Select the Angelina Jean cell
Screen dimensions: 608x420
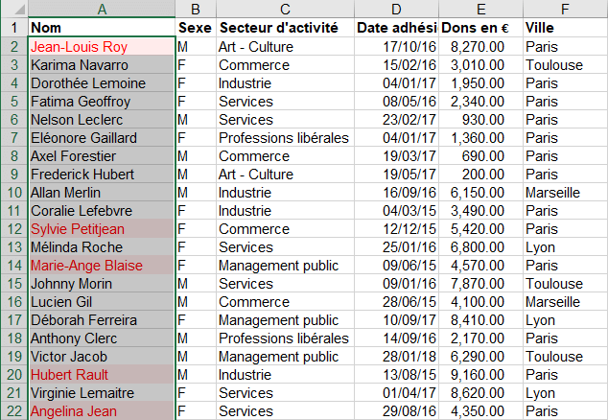click(x=101, y=411)
